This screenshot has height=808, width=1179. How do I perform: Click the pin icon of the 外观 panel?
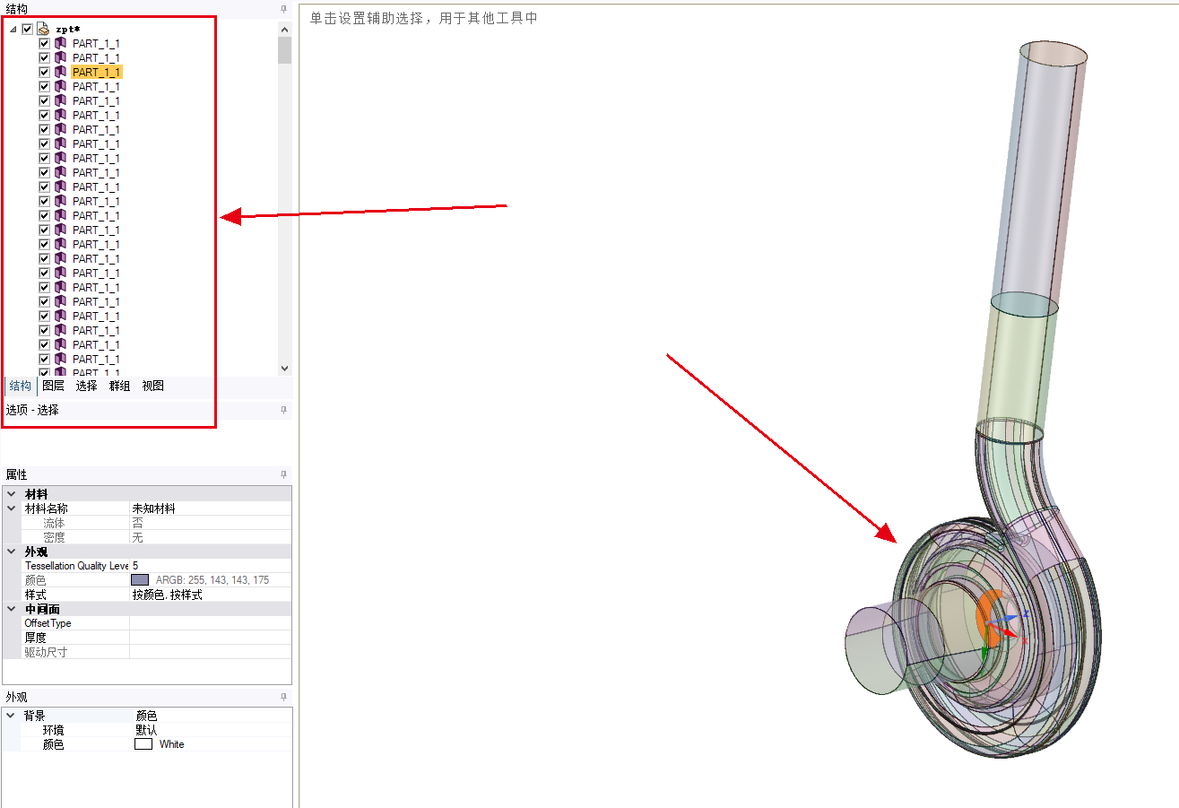tap(284, 697)
